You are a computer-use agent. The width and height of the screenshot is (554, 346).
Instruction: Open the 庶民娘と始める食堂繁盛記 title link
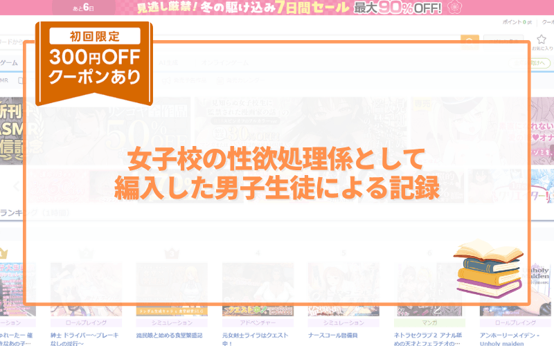pyautogui.click(x=170, y=336)
